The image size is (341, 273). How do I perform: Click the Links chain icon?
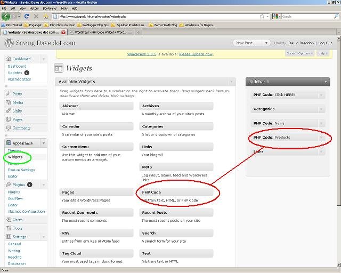9,111
